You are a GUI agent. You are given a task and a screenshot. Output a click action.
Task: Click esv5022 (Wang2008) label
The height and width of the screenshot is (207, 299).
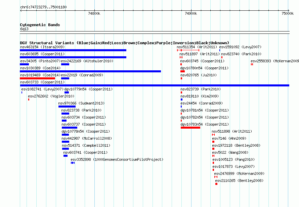(x=230, y=152)
